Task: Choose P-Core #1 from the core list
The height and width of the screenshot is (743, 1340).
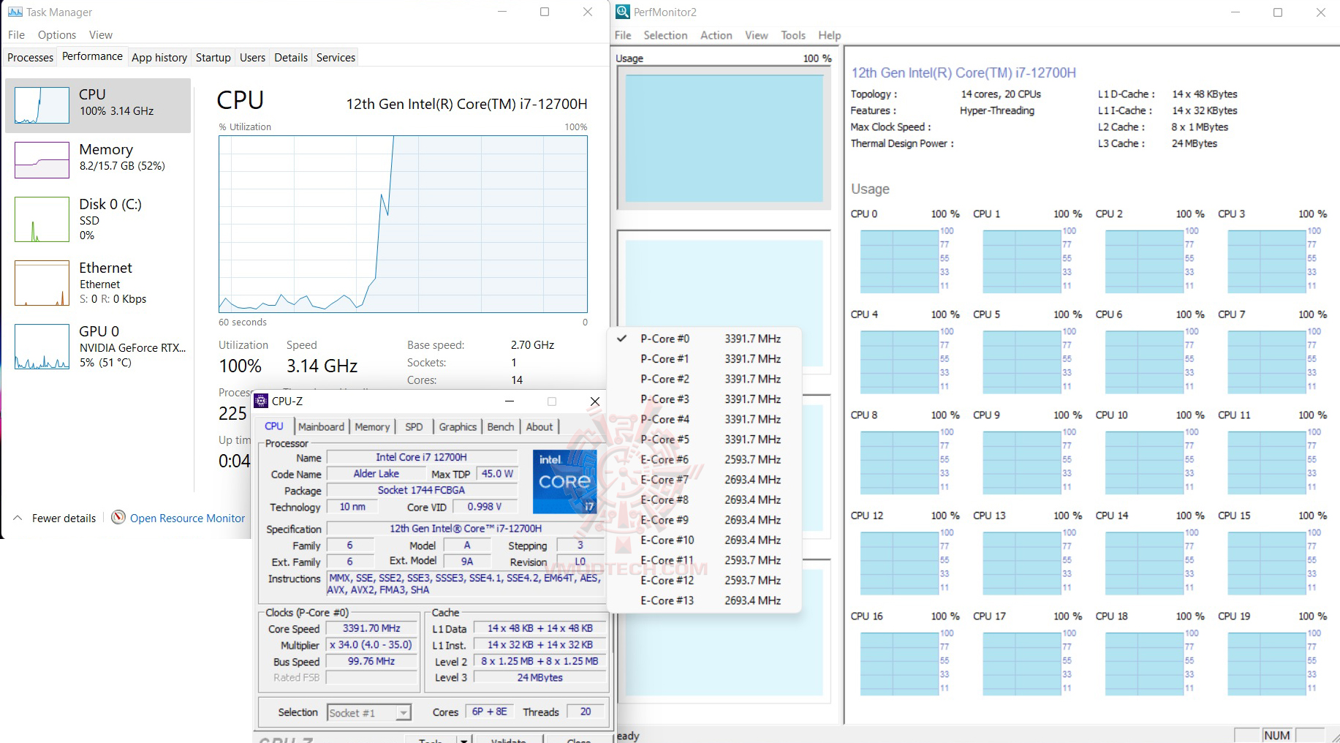Action: tap(705, 359)
